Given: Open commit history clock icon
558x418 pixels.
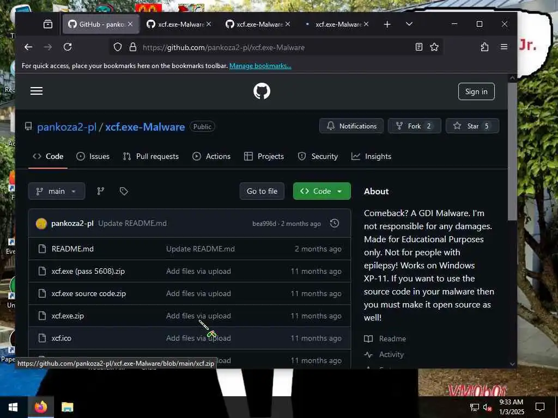Looking at the screenshot, I should click(335, 223).
